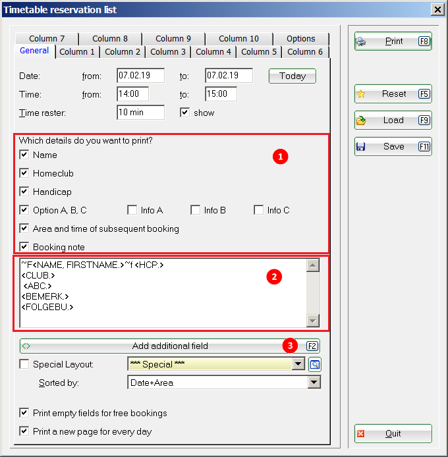This screenshot has height=457, width=448.
Task: Click the star icon on Reset button
Action: tap(361, 94)
